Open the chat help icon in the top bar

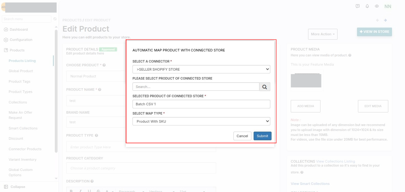[358, 6]
